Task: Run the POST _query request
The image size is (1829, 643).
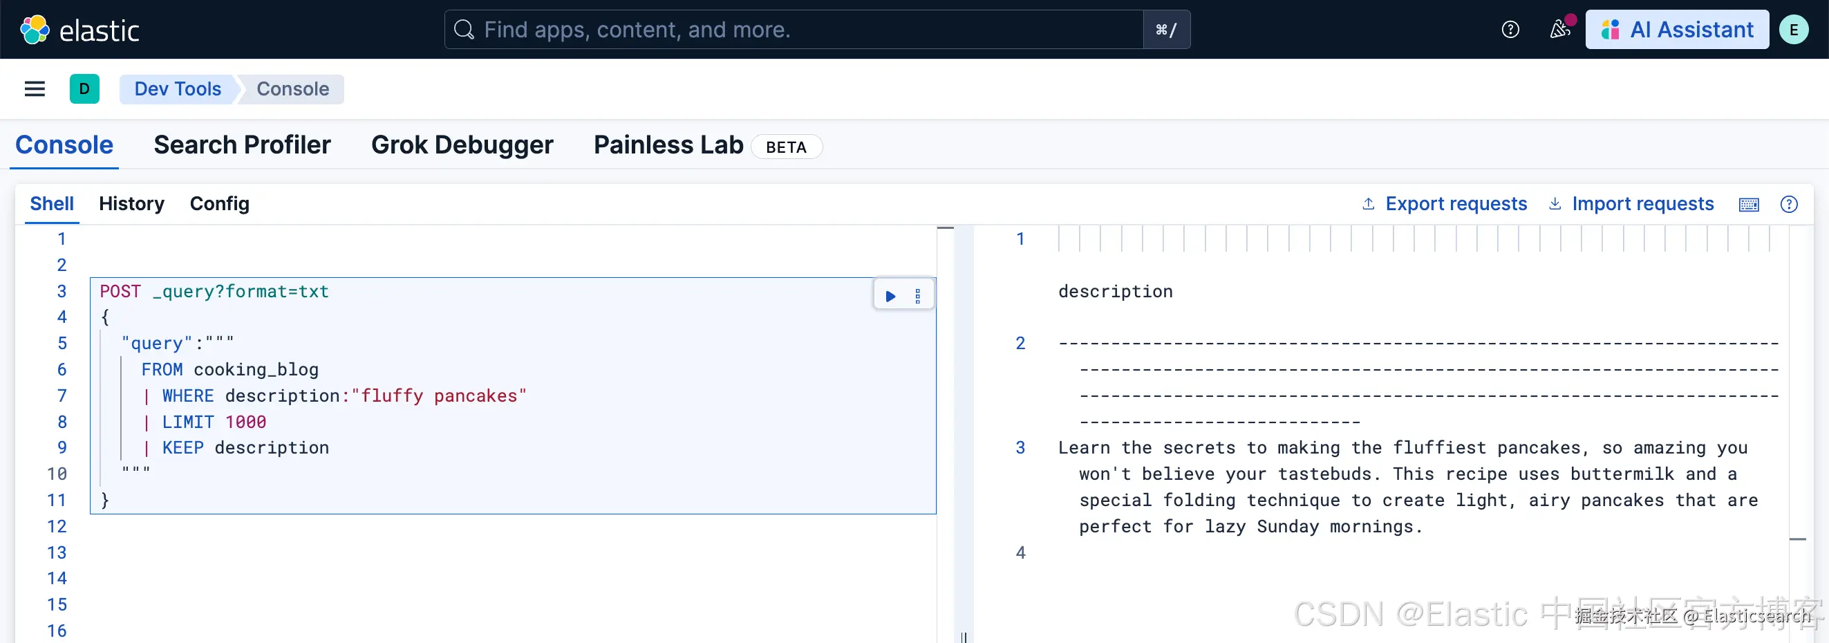Action: pyautogui.click(x=890, y=297)
